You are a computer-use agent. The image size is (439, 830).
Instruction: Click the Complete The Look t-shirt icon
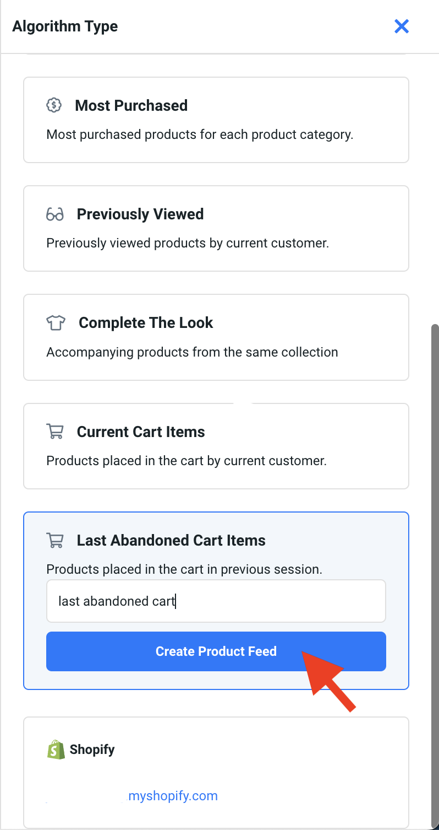(x=56, y=323)
